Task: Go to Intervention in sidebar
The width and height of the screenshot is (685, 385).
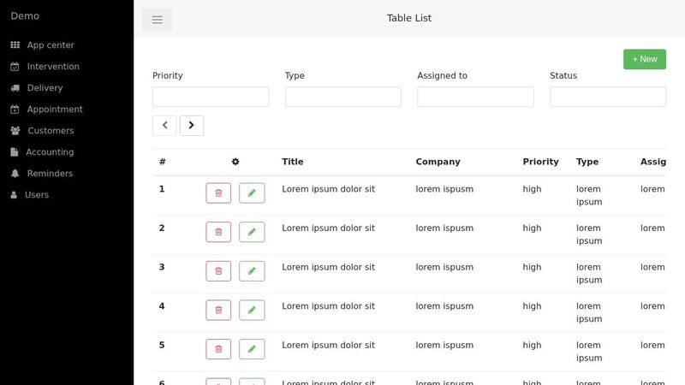Action: pyautogui.click(x=53, y=67)
